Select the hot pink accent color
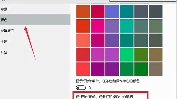Screen dimensions: 177x99 pos(98,26)
